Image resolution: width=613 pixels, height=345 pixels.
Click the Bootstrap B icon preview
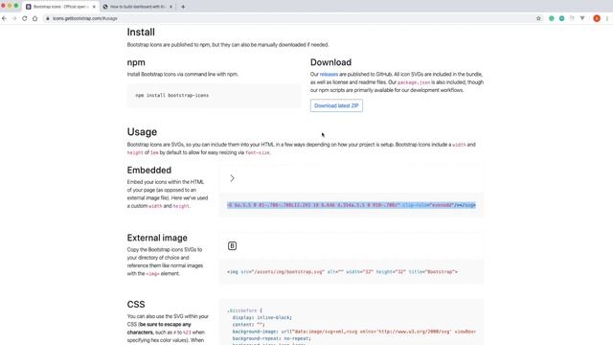(x=232, y=245)
